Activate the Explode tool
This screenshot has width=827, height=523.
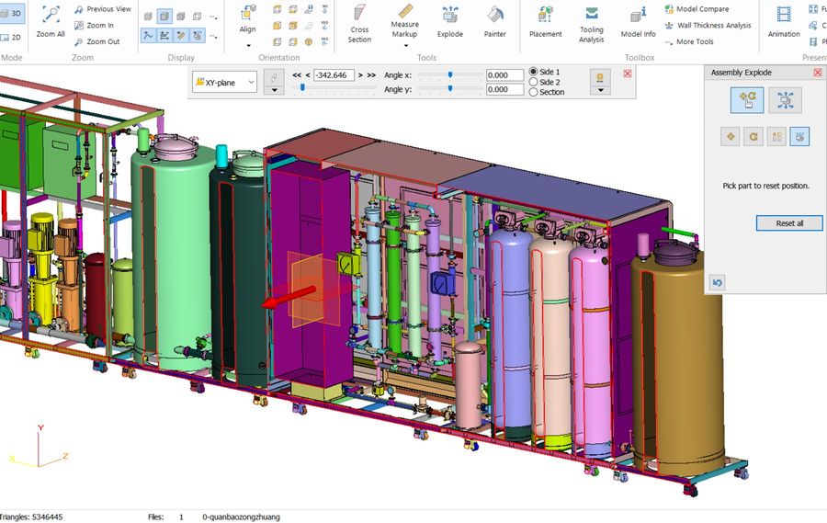450,22
